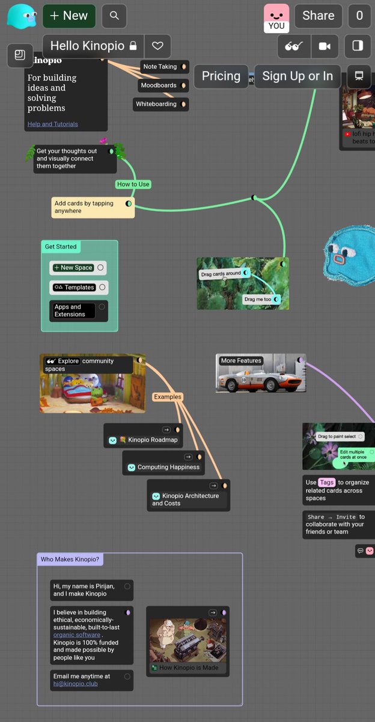Select the 'How to Use' connection label
Screen dimensions: 375x722
[133, 184]
